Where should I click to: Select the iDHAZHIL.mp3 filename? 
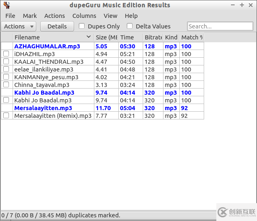tap(35, 54)
